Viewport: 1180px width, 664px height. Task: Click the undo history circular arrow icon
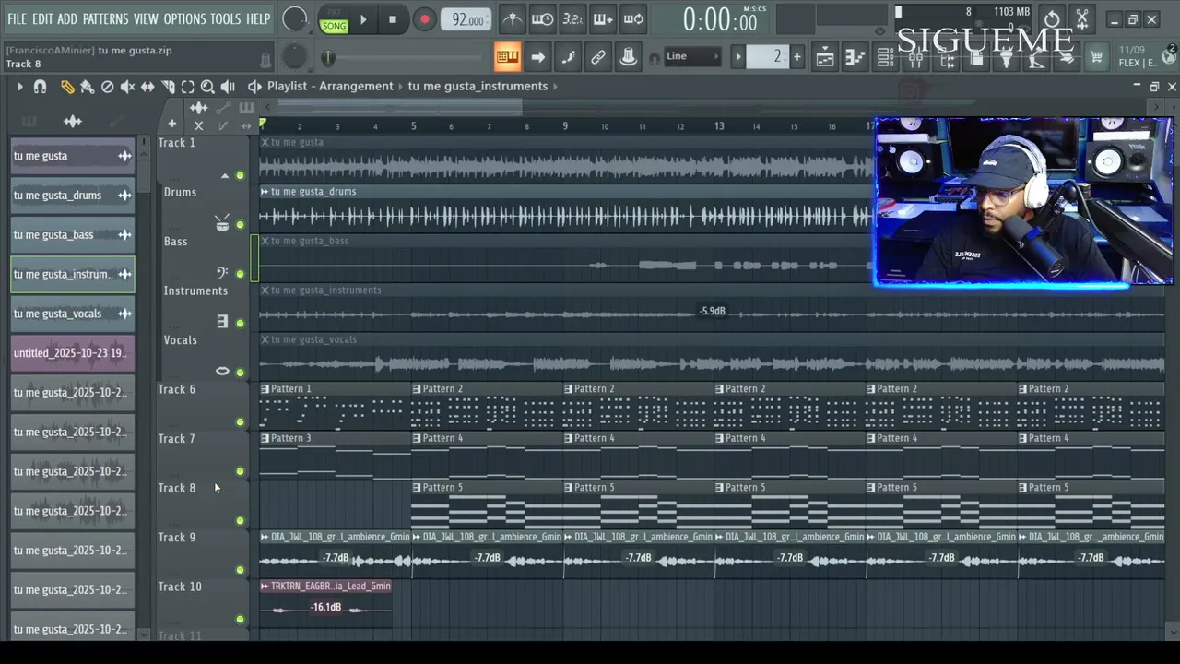pos(1052,18)
